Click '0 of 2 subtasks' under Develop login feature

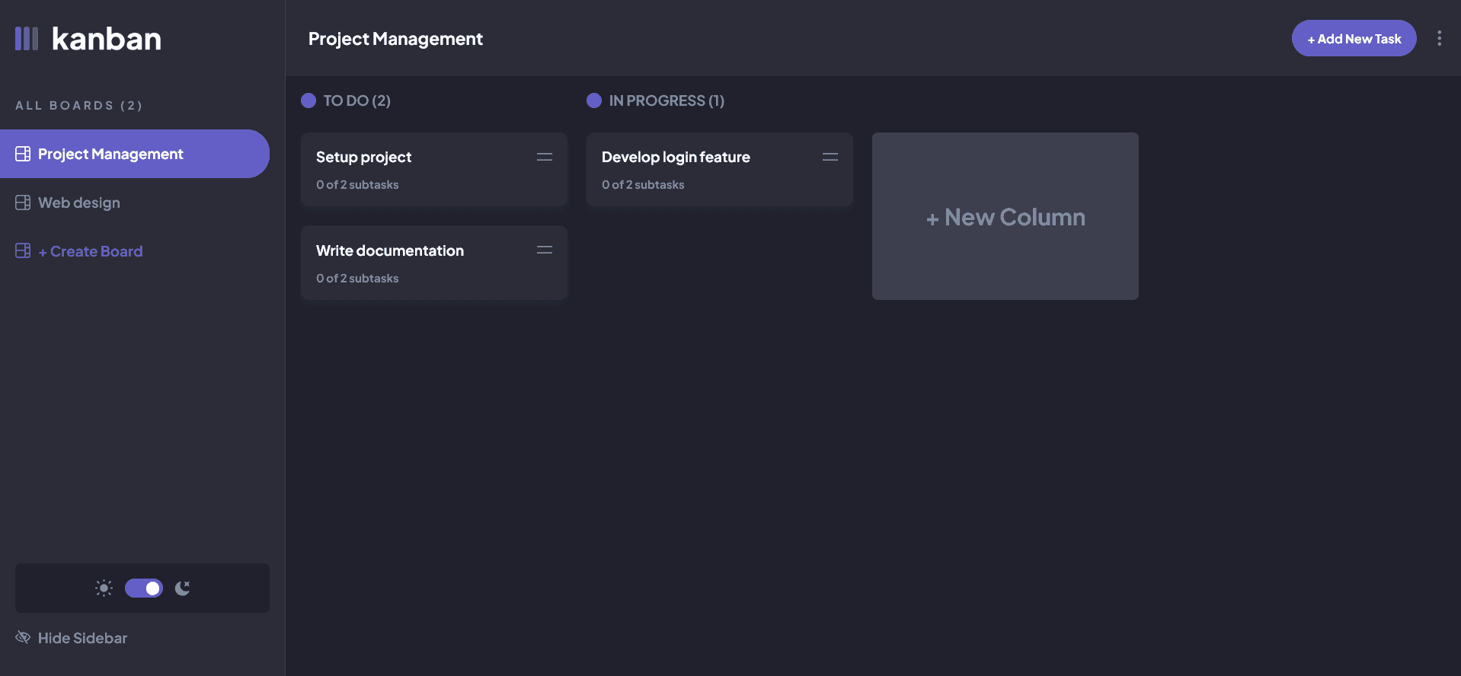(643, 184)
